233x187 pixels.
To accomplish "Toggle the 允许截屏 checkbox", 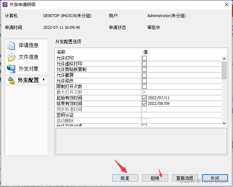I will point(145,75).
